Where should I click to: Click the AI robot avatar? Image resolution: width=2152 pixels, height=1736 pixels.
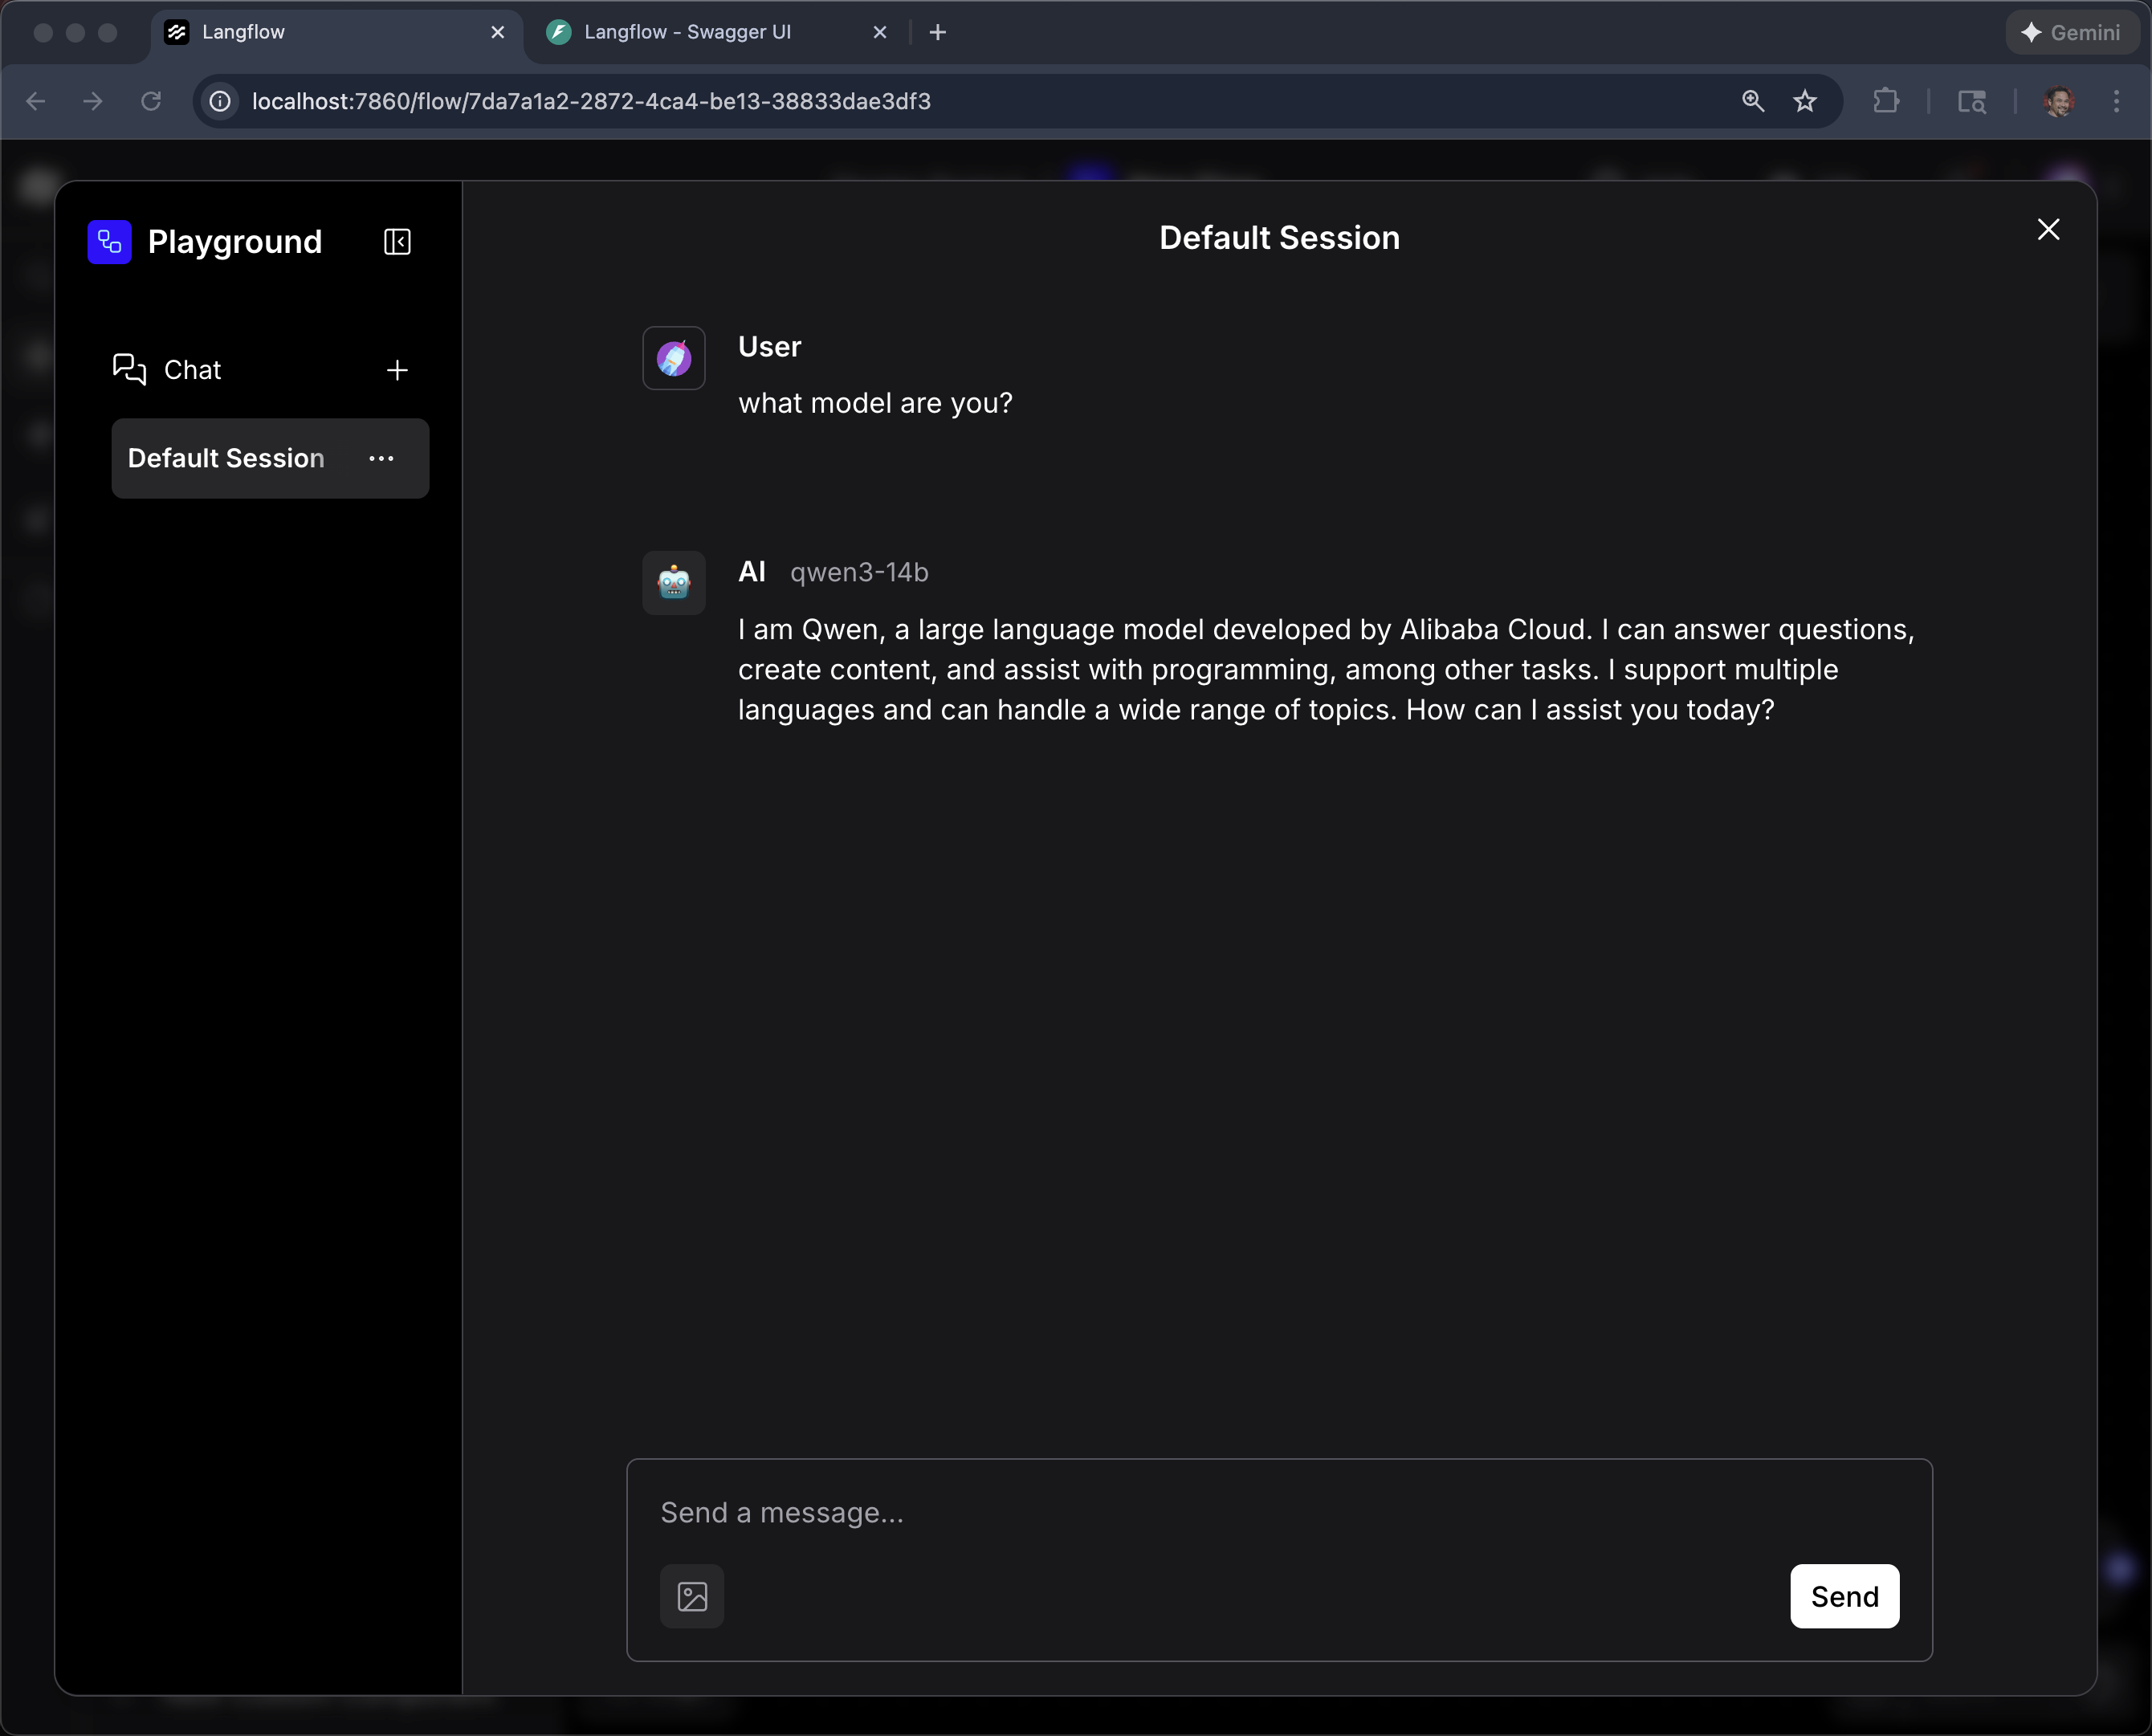point(673,582)
